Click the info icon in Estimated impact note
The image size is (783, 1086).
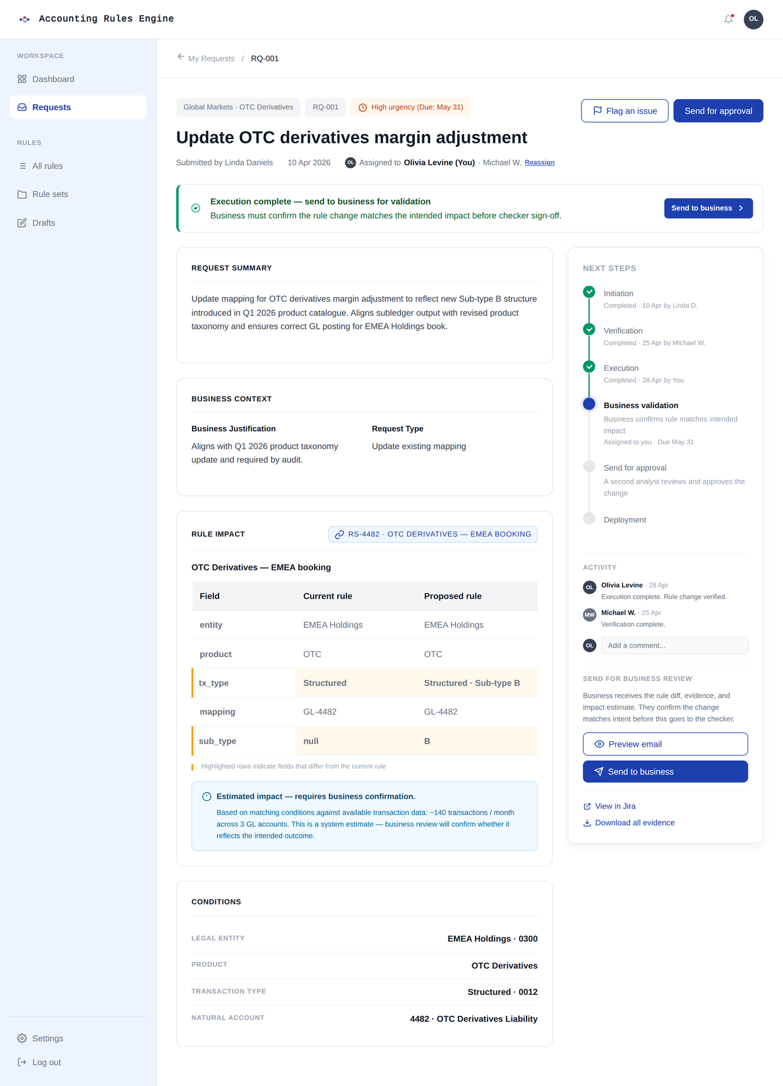(206, 797)
